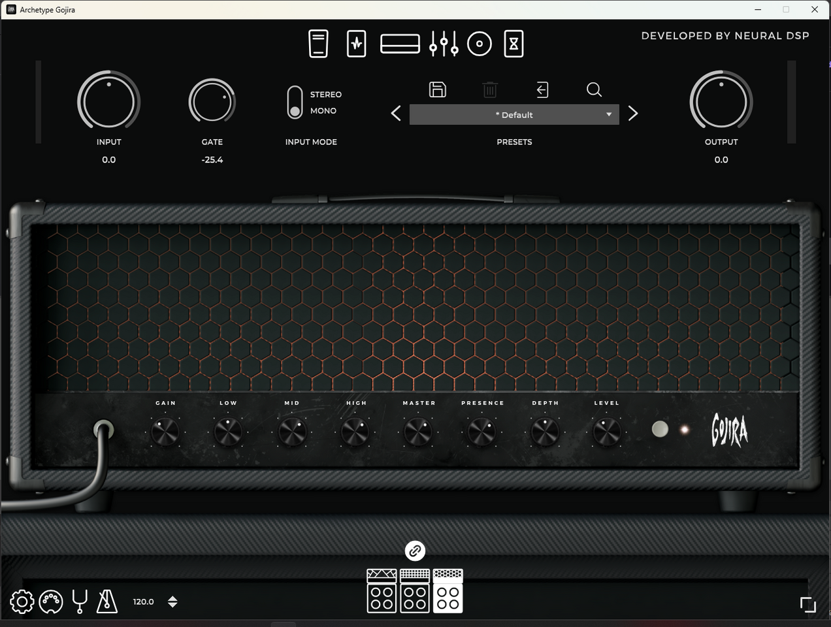
Task: Click the input value 0.0
Action: pyautogui.click(x=108, y=159)
